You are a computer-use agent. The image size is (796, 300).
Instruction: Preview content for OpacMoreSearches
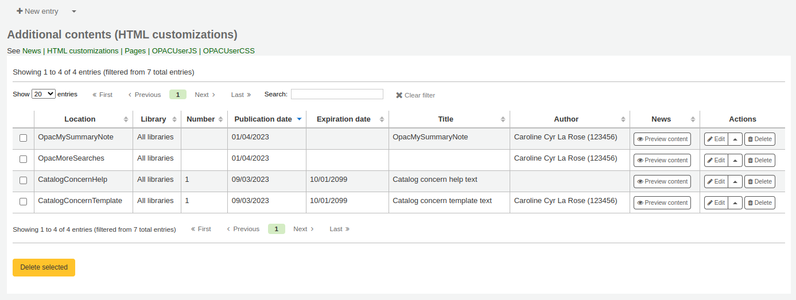coord(662,160)
